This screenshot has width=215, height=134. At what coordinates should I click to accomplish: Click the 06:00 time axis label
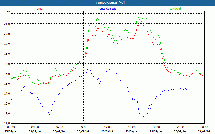tap(59, 128)
